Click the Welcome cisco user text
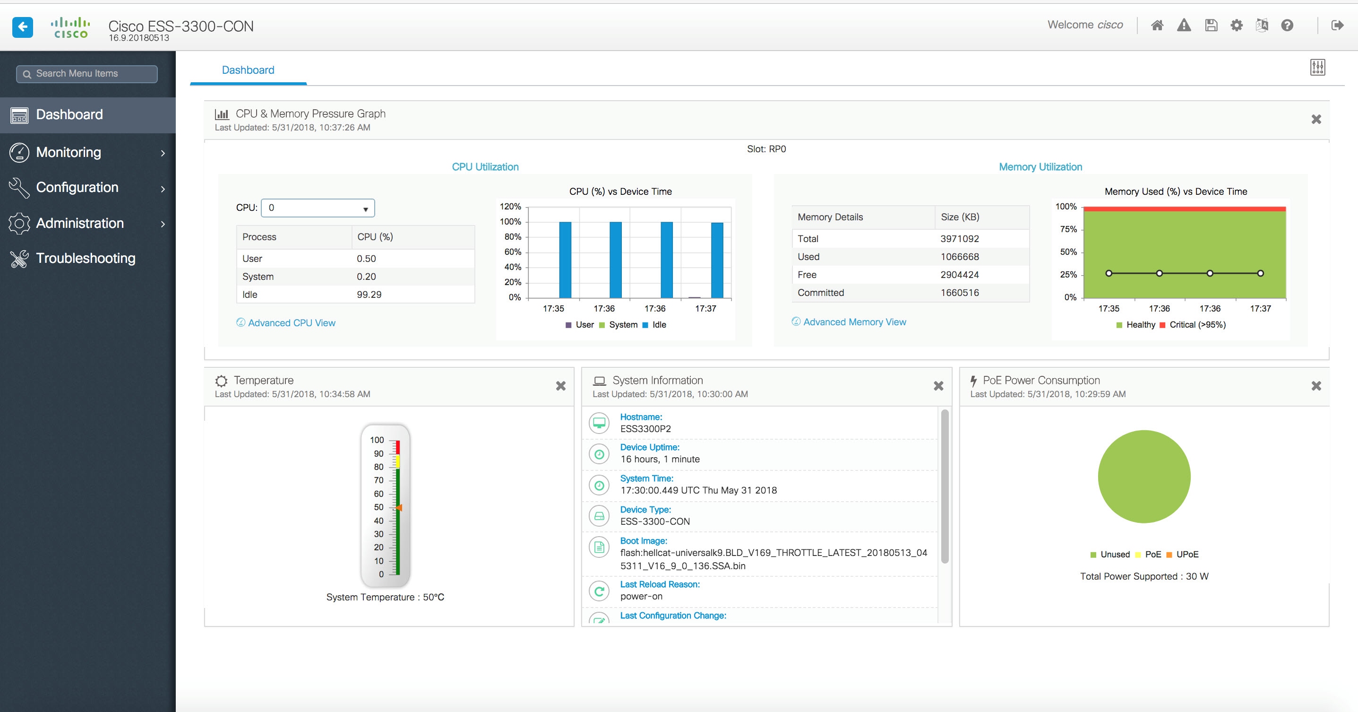 click(x=1085, y=25)
